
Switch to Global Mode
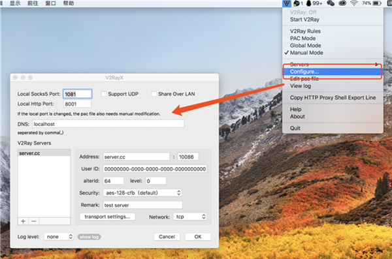click(x=333, y=46)
